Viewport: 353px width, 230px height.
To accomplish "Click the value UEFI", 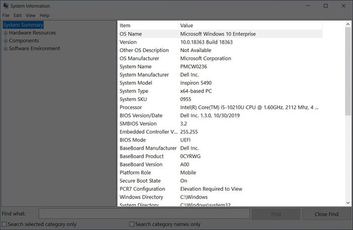I will tap(185, 140).
